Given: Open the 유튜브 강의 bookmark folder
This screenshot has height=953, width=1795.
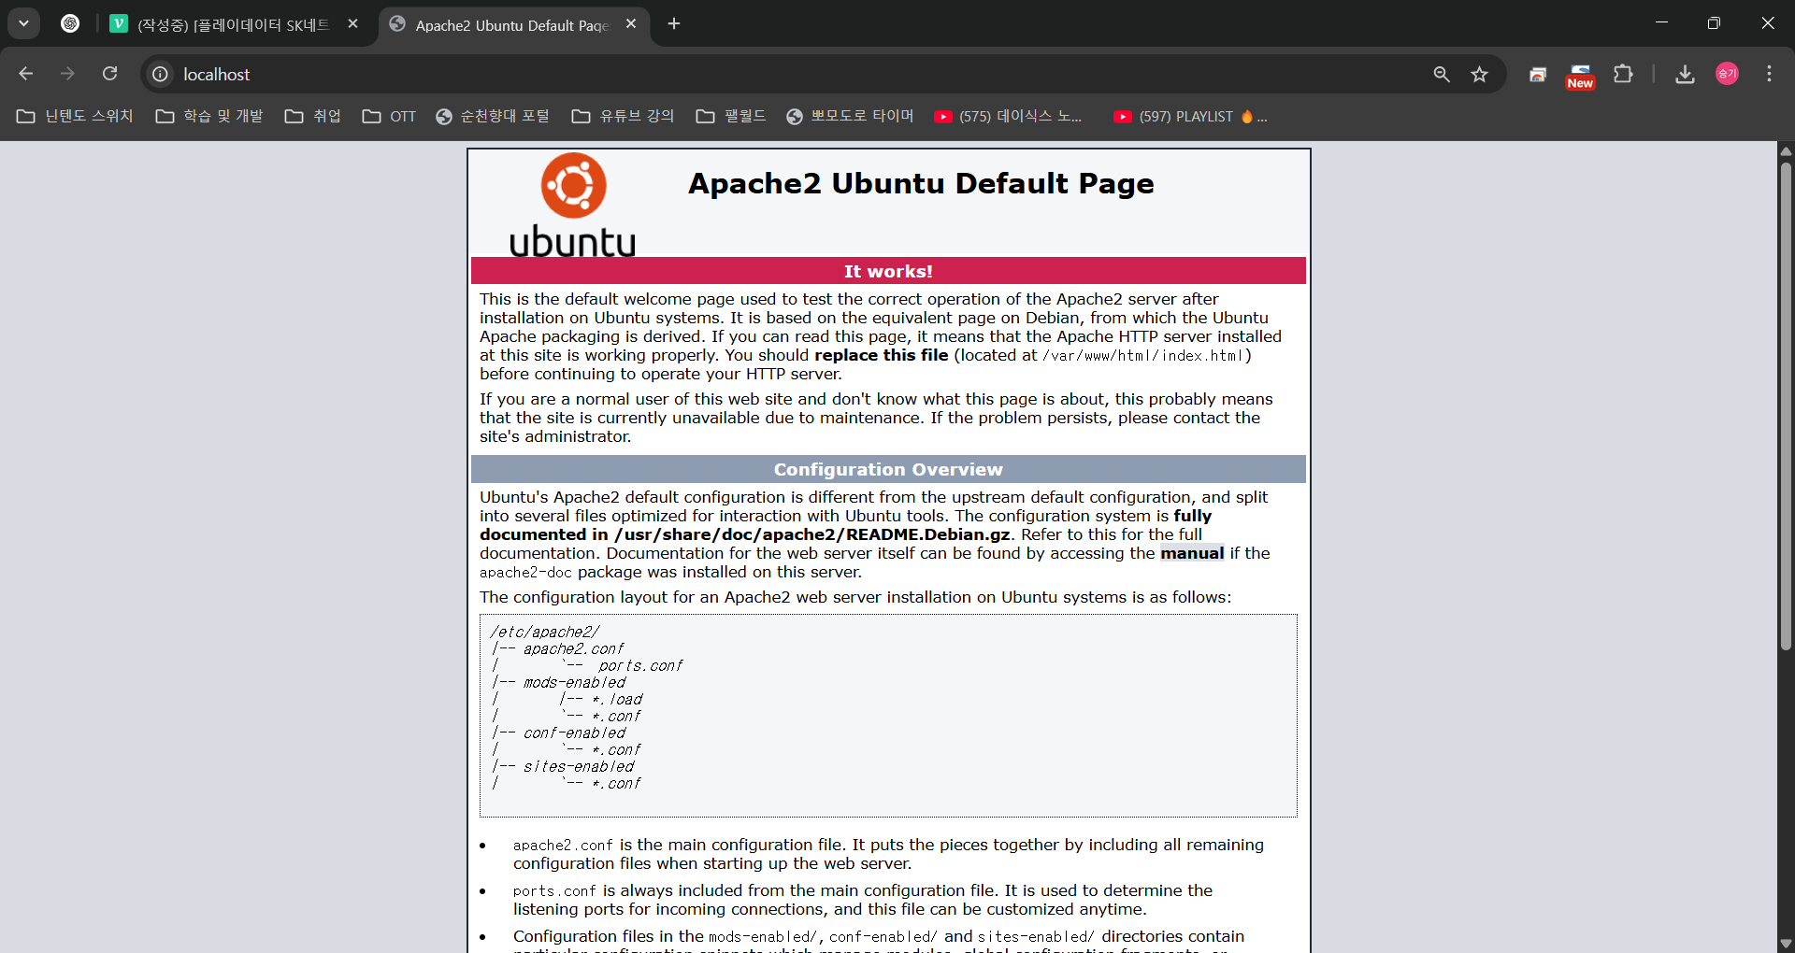Looking at the screenshot, I should click(x=623, y=116).
